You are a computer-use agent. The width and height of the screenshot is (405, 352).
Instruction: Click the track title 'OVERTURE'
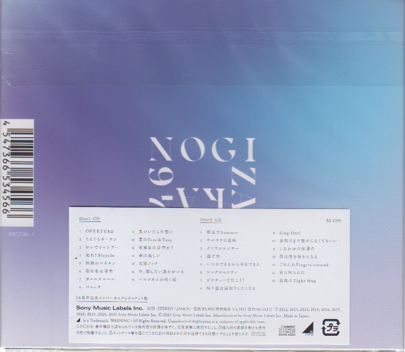(x=100, y=231)
